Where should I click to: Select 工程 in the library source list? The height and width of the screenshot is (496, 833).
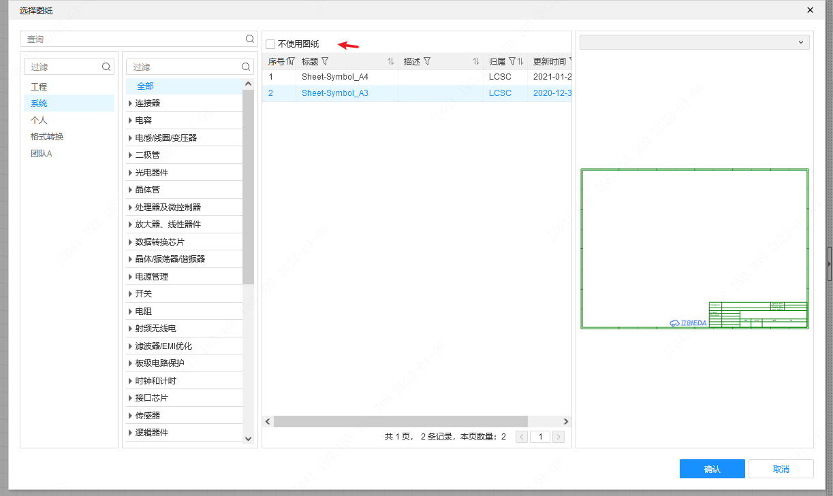[x=39, y=87]
